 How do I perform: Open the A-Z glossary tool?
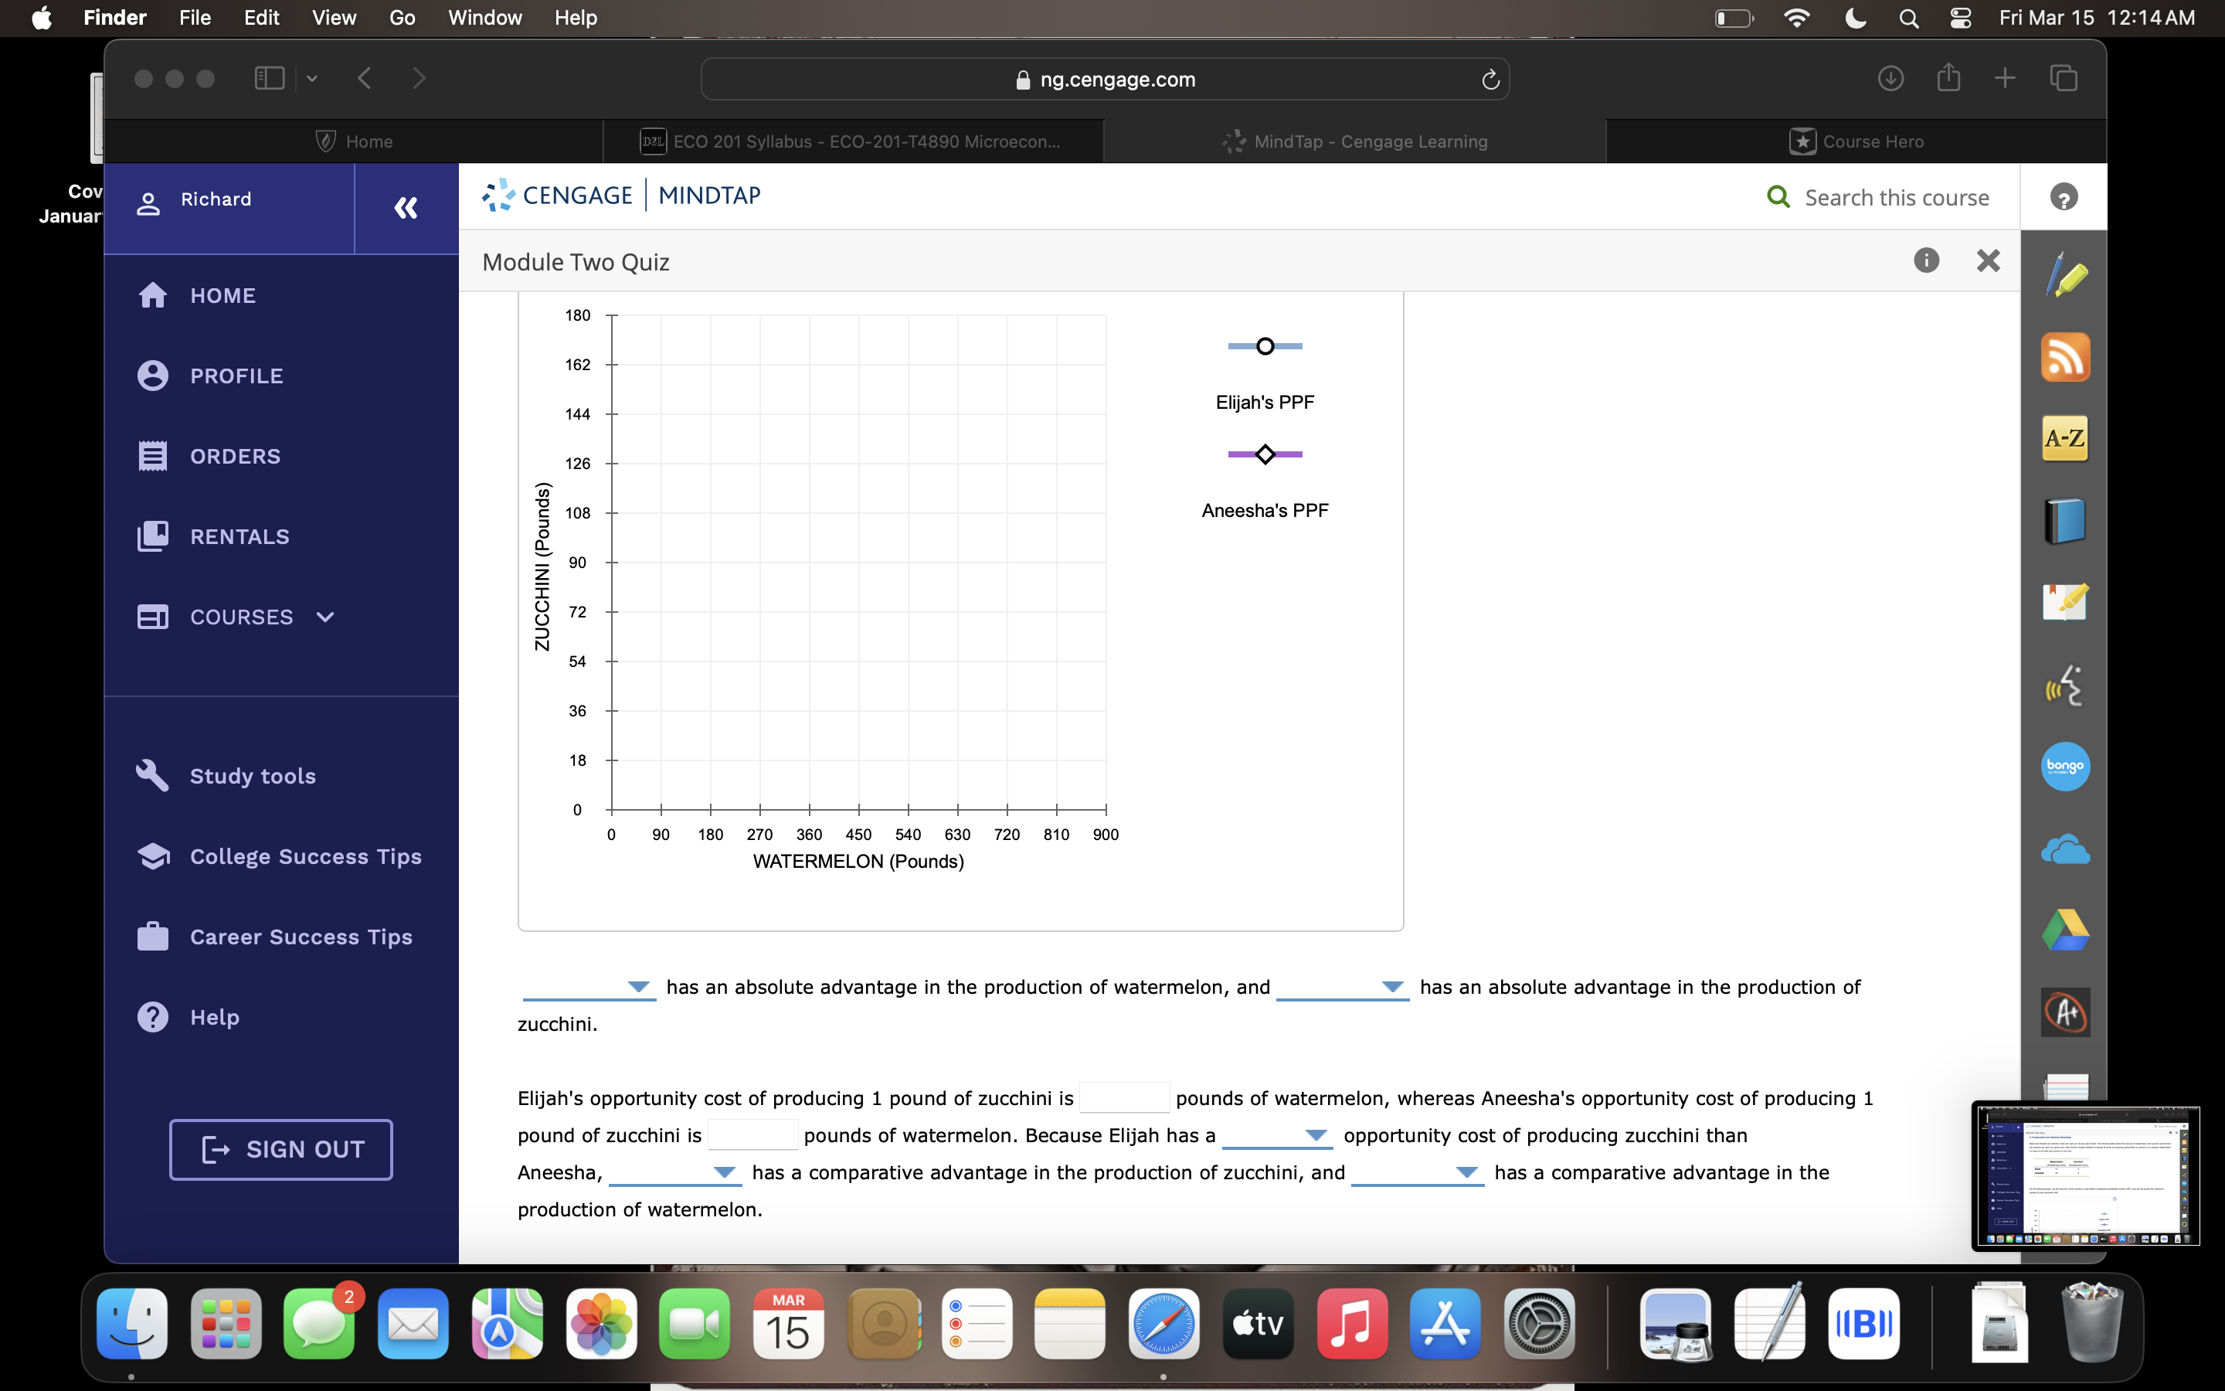click(2065, 438)
